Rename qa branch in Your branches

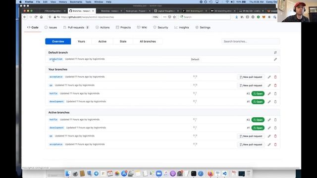pos(269,86)
